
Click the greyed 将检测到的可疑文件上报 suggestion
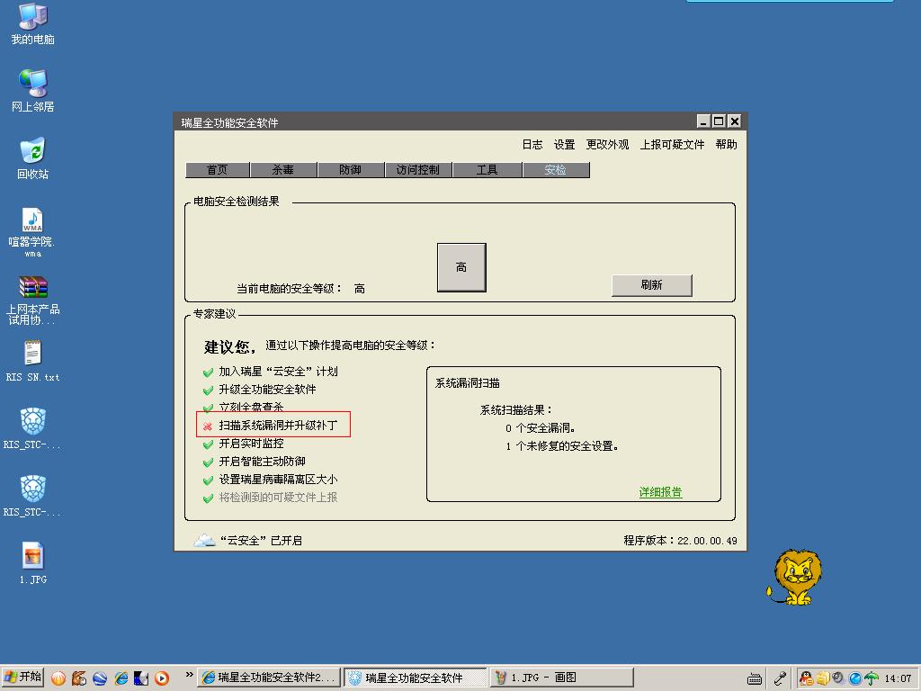279,498
